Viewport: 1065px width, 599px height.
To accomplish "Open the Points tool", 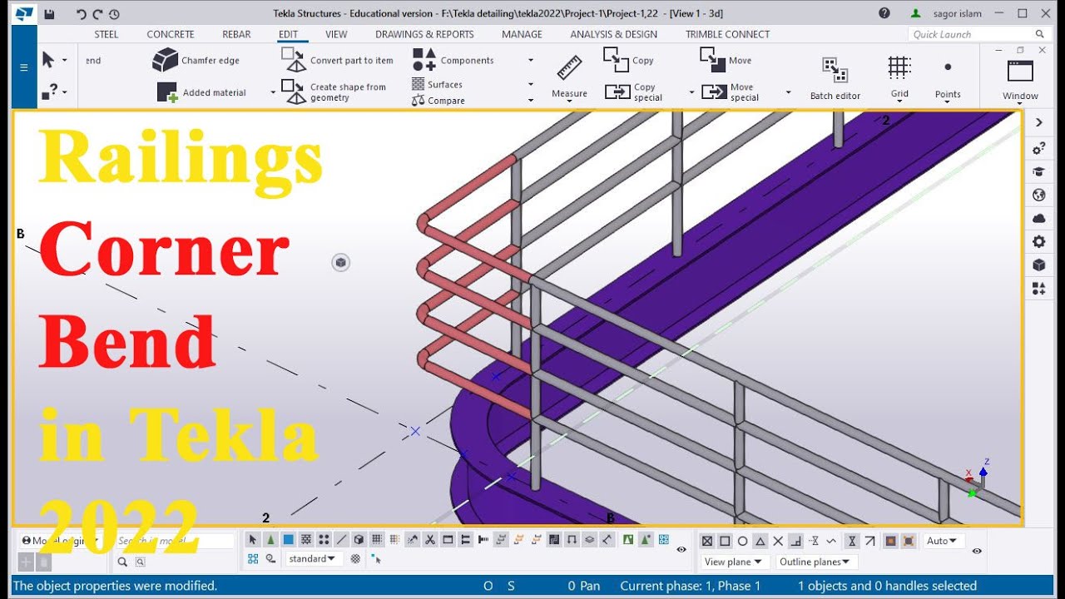I will tap(948, 77).
